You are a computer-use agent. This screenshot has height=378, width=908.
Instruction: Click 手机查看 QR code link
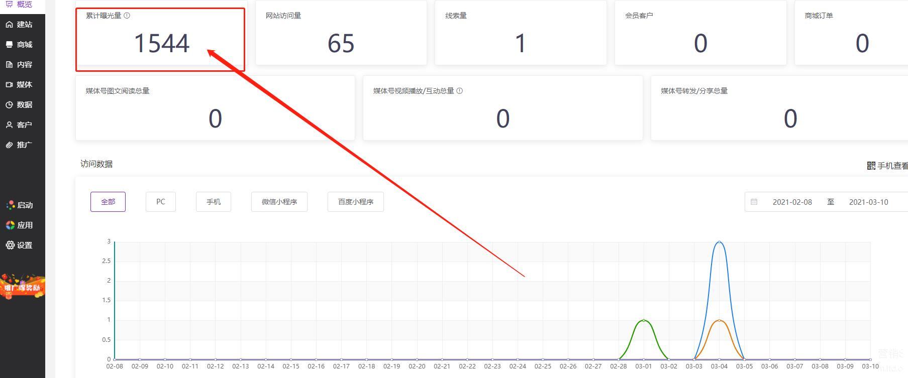(x=887, y=166)
